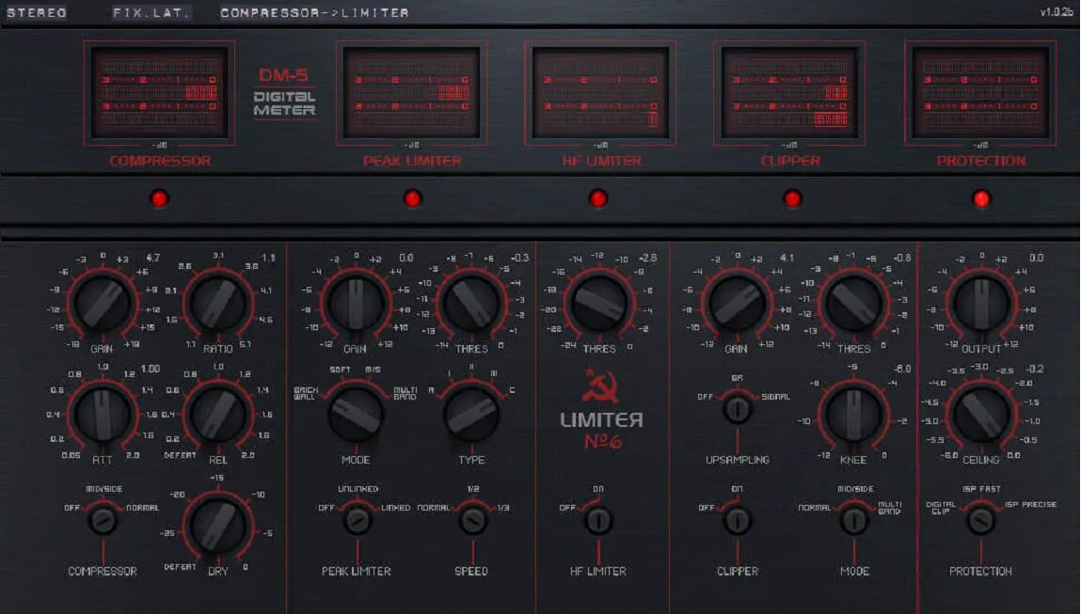Image resolution: width=1081 pixels, height=614 pixels.
Task: Click the Clipper meter display
Action: [x=789, y=93]
